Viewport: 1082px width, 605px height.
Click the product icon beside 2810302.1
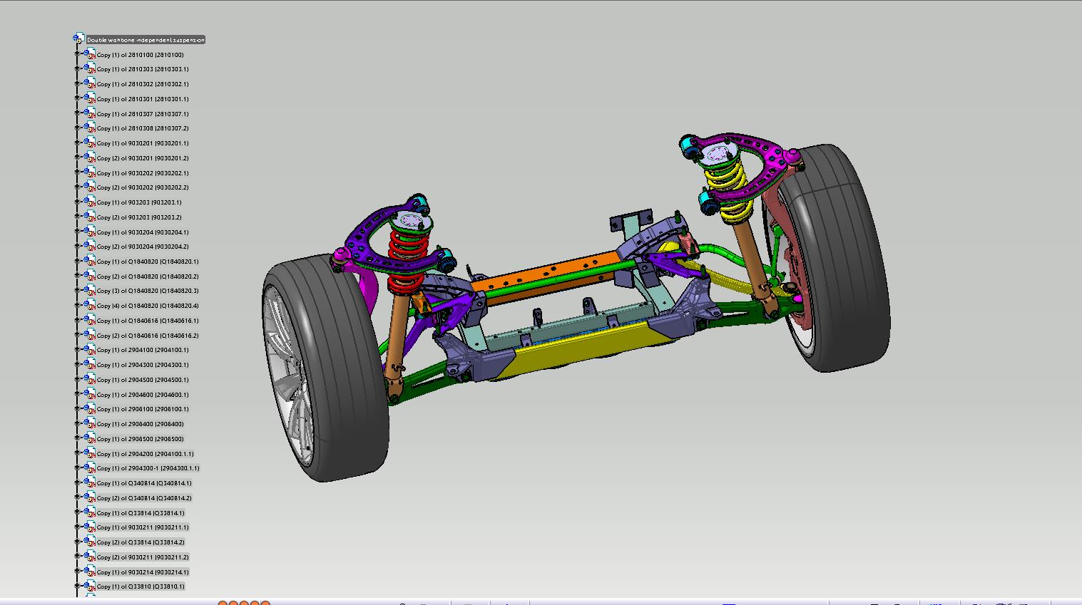[90, 84]
